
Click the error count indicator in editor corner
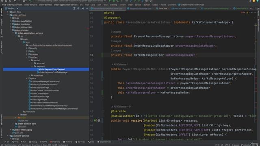point(243,13)
